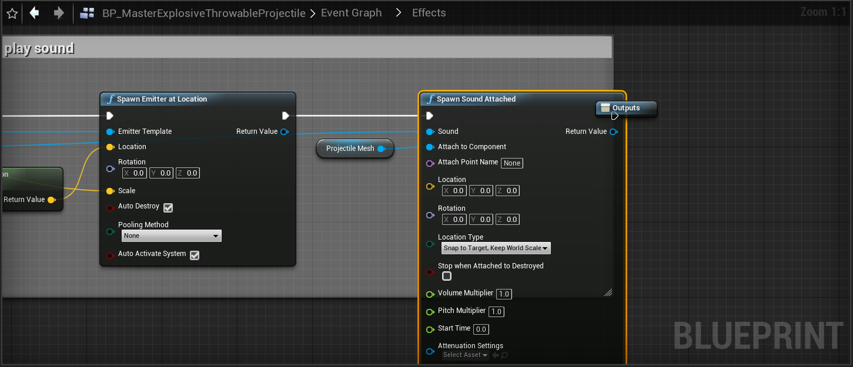Click the Attach Point Name field

click(511, 163)
